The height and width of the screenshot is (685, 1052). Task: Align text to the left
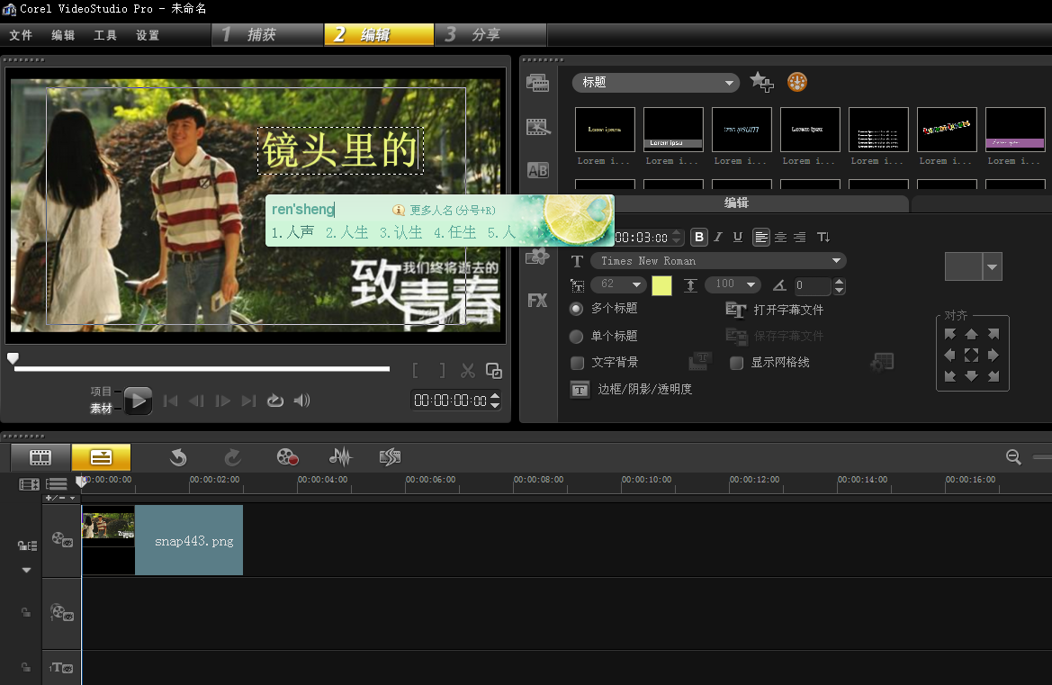click(760, 237)
